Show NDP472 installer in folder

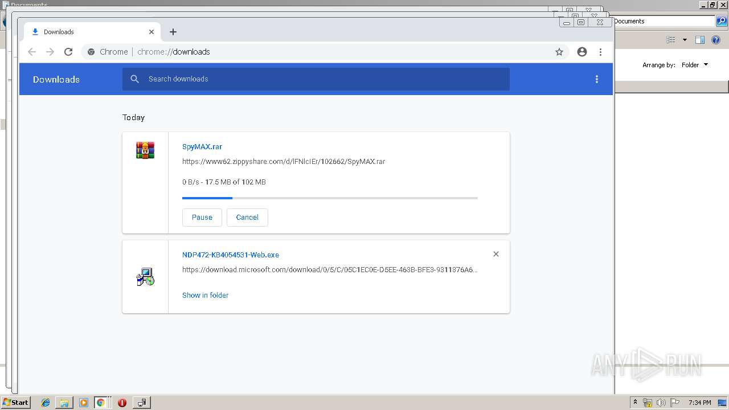(205, 295)
